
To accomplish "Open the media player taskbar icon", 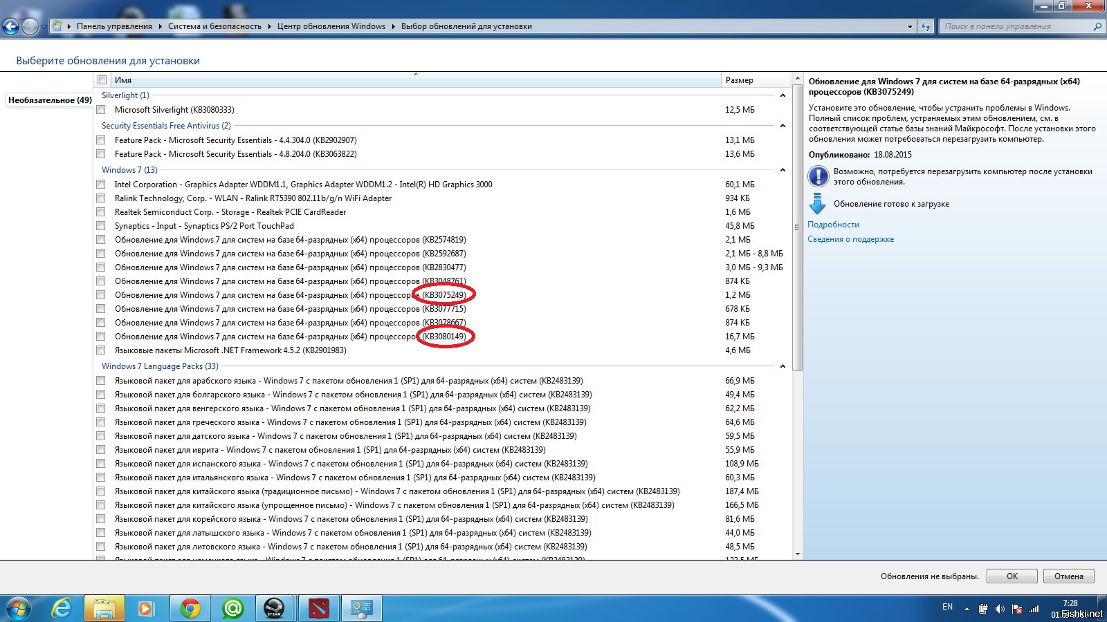I will tap(145, 608).
